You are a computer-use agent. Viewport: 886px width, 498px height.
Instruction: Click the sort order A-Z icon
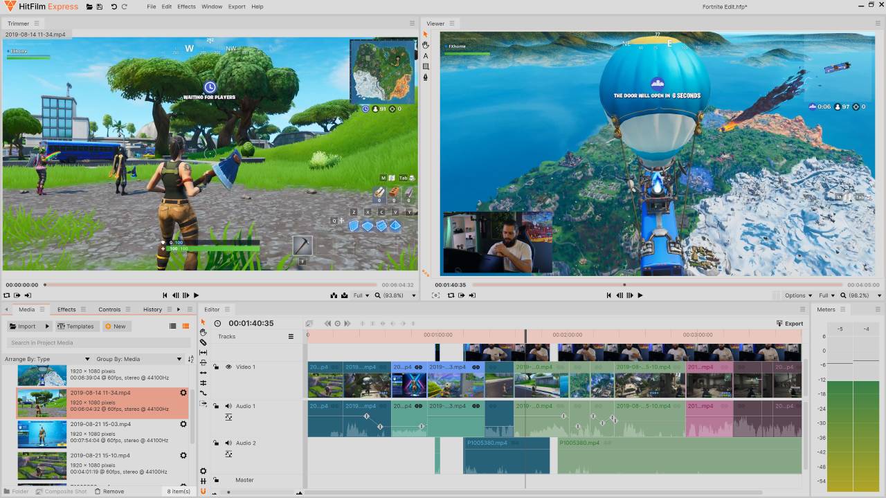[x=191, y=359]
